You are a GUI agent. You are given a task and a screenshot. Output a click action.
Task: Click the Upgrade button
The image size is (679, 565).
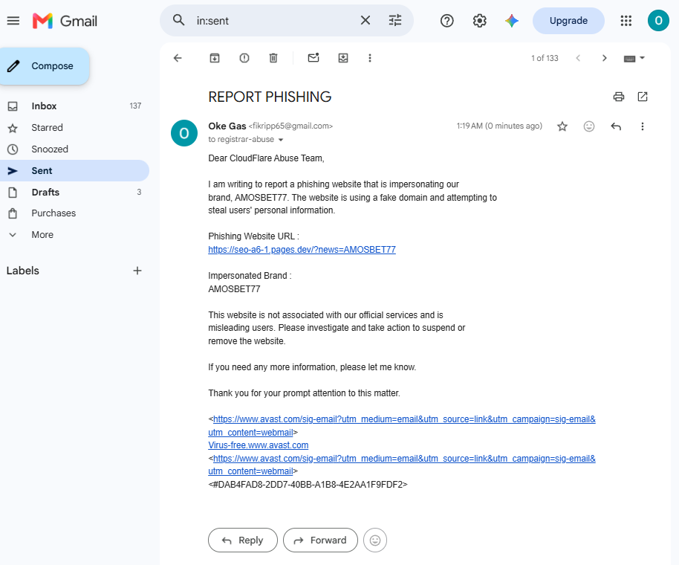[x=568, y=21]
